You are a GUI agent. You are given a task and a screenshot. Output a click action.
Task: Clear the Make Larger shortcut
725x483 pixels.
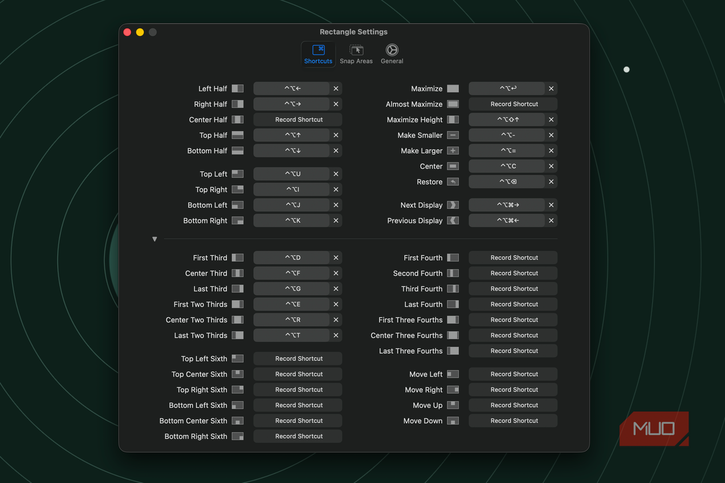pyautogui.click(x=551, y=151)
